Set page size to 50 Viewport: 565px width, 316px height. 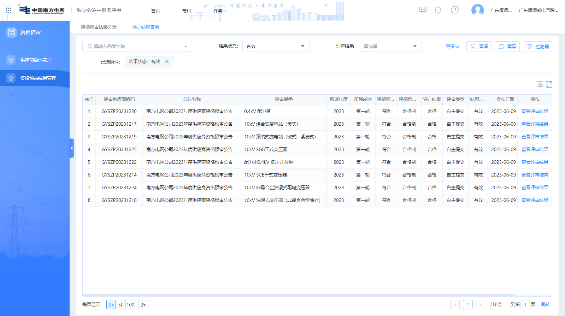coord(121,305)
